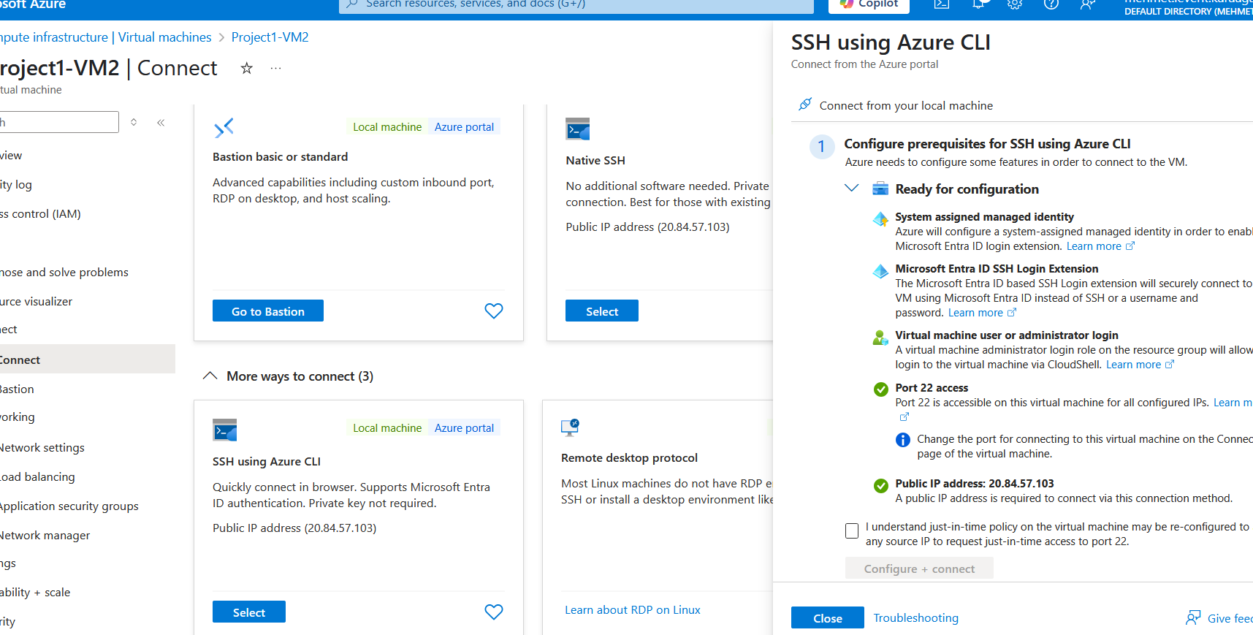Click Local machine tag on the SSH using Azure CLI card

point(387,427)
